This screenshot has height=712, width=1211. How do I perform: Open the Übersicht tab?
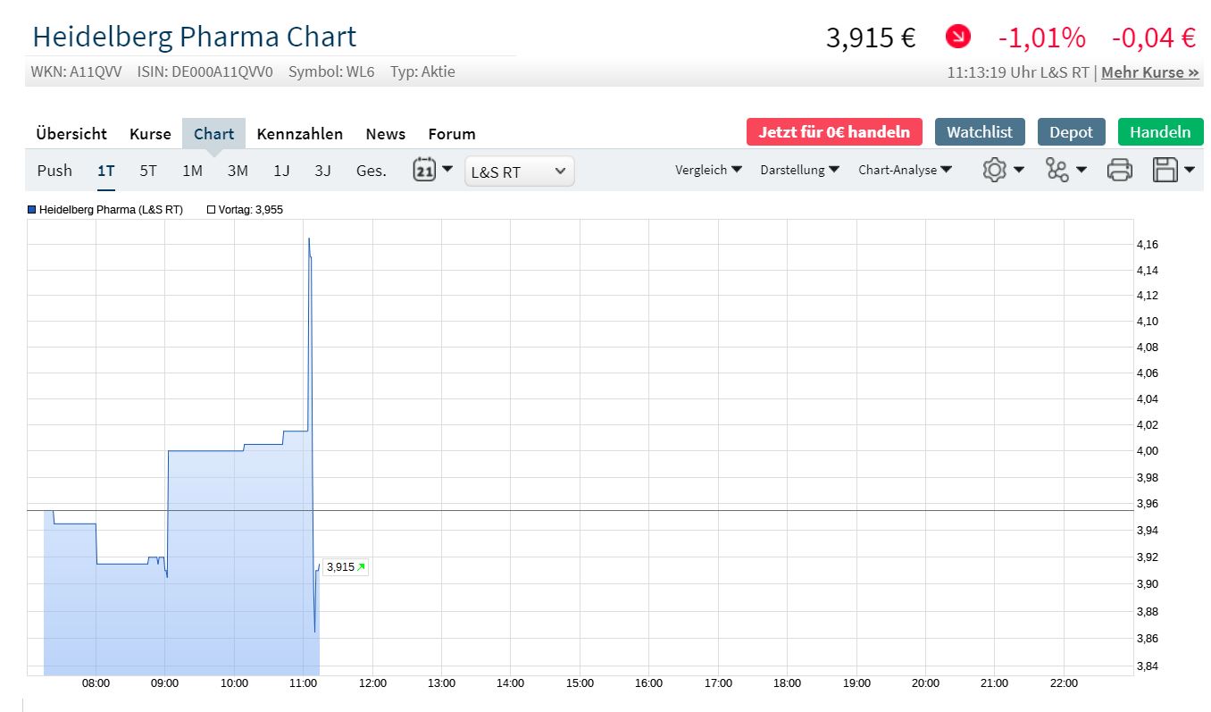tap(71, 134)
